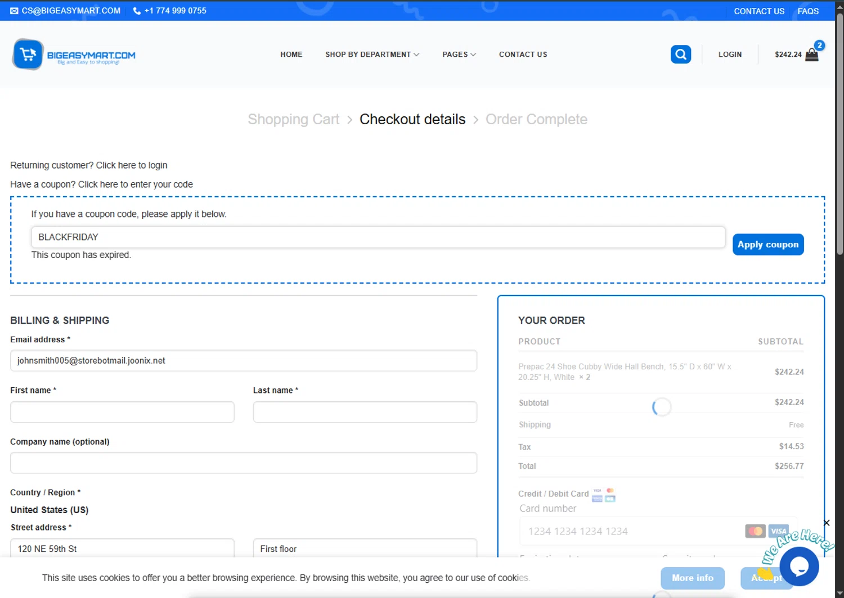Select the Order Complete breadcrumb step

tap(536, 119)
